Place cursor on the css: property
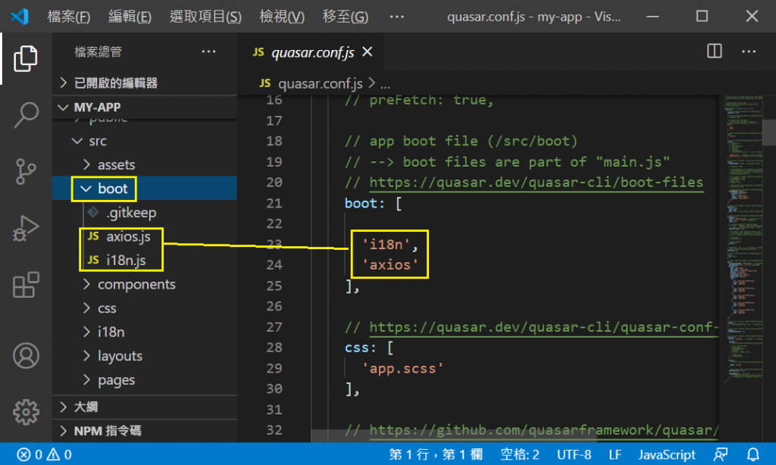This screenshot has height=465, width=776. [x=360, y=348]
